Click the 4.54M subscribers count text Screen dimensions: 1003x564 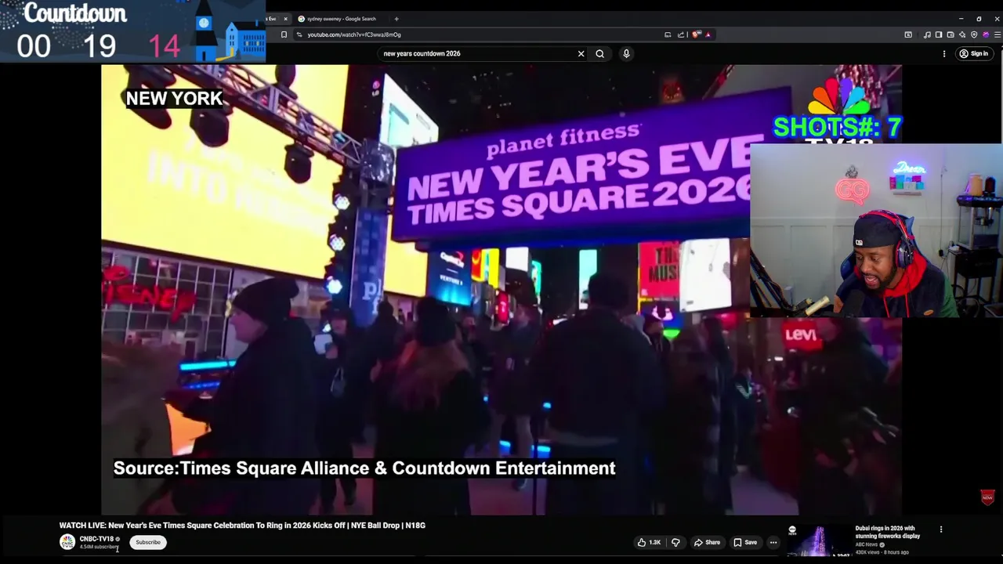pyautogui.click(x=99, y=547)
